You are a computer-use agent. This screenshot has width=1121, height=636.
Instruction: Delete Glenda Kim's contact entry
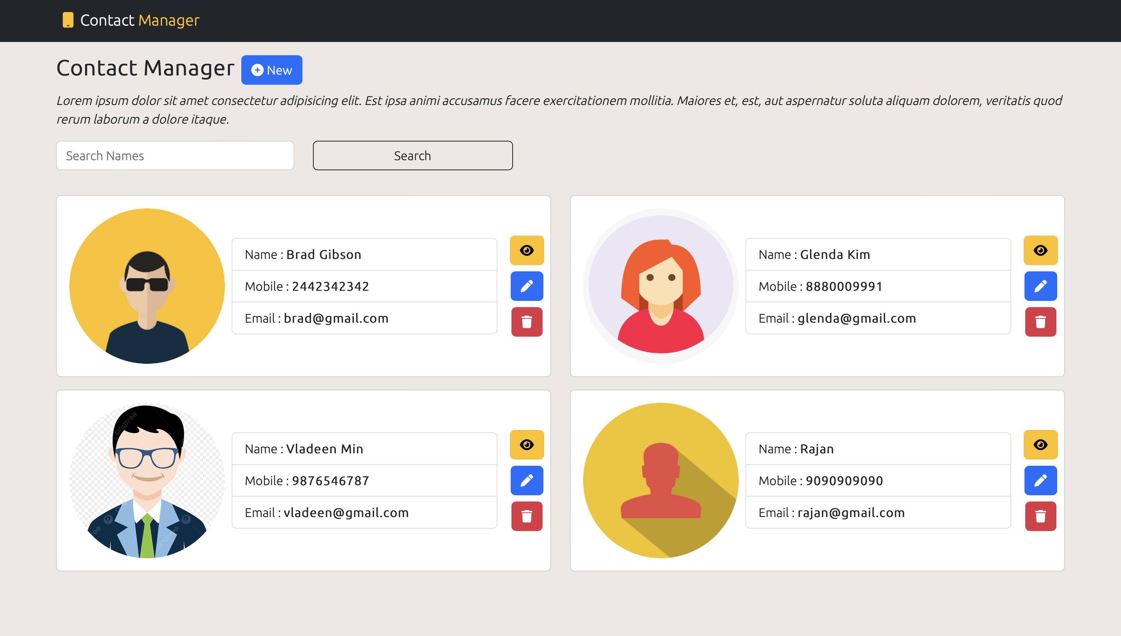click(1040, 322)
